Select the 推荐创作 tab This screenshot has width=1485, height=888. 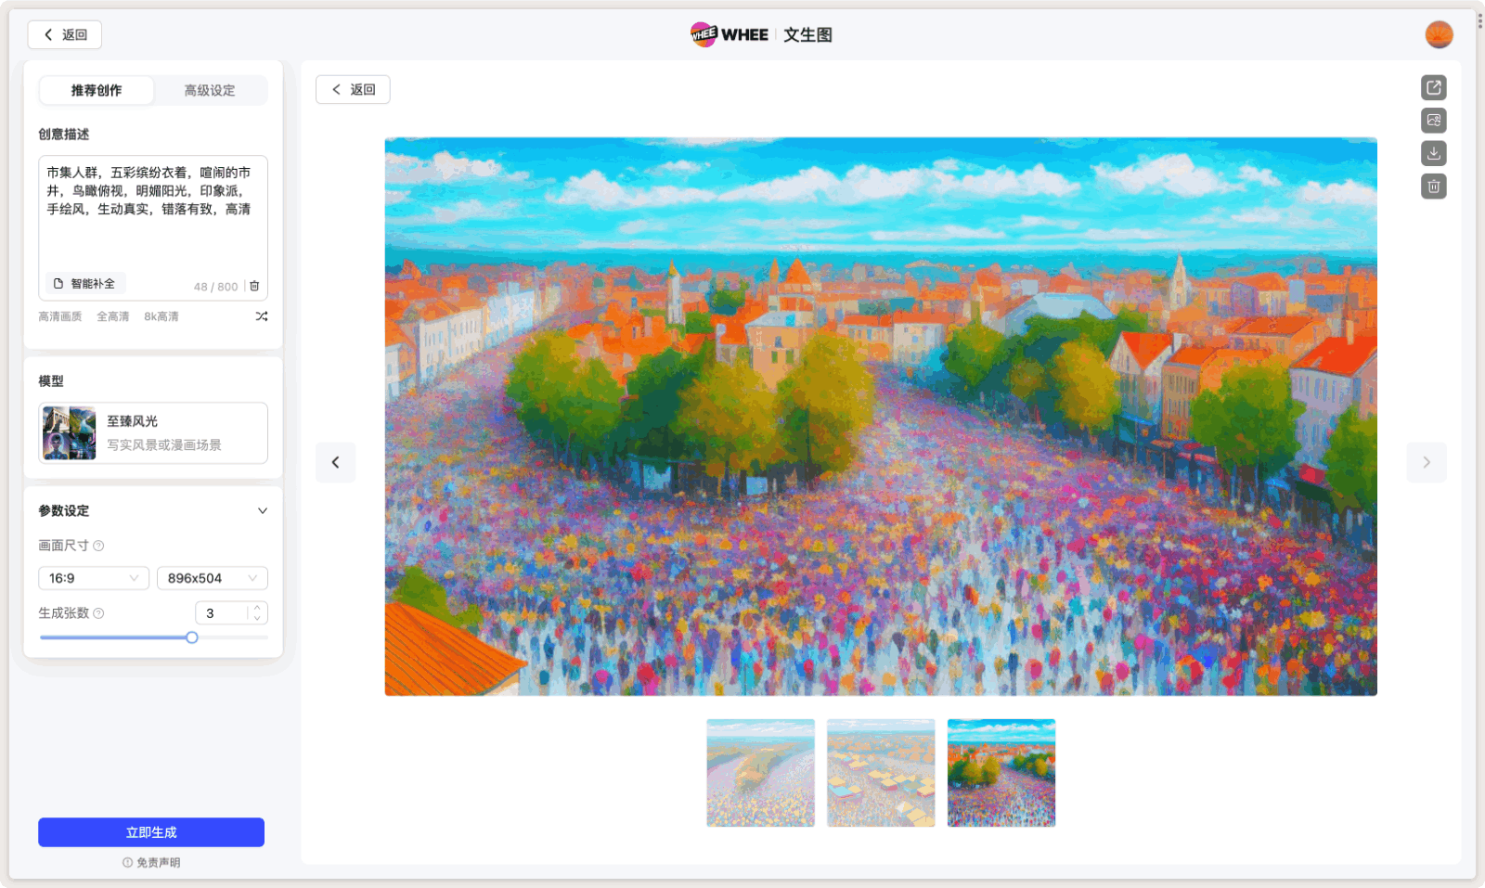[97, 90]
